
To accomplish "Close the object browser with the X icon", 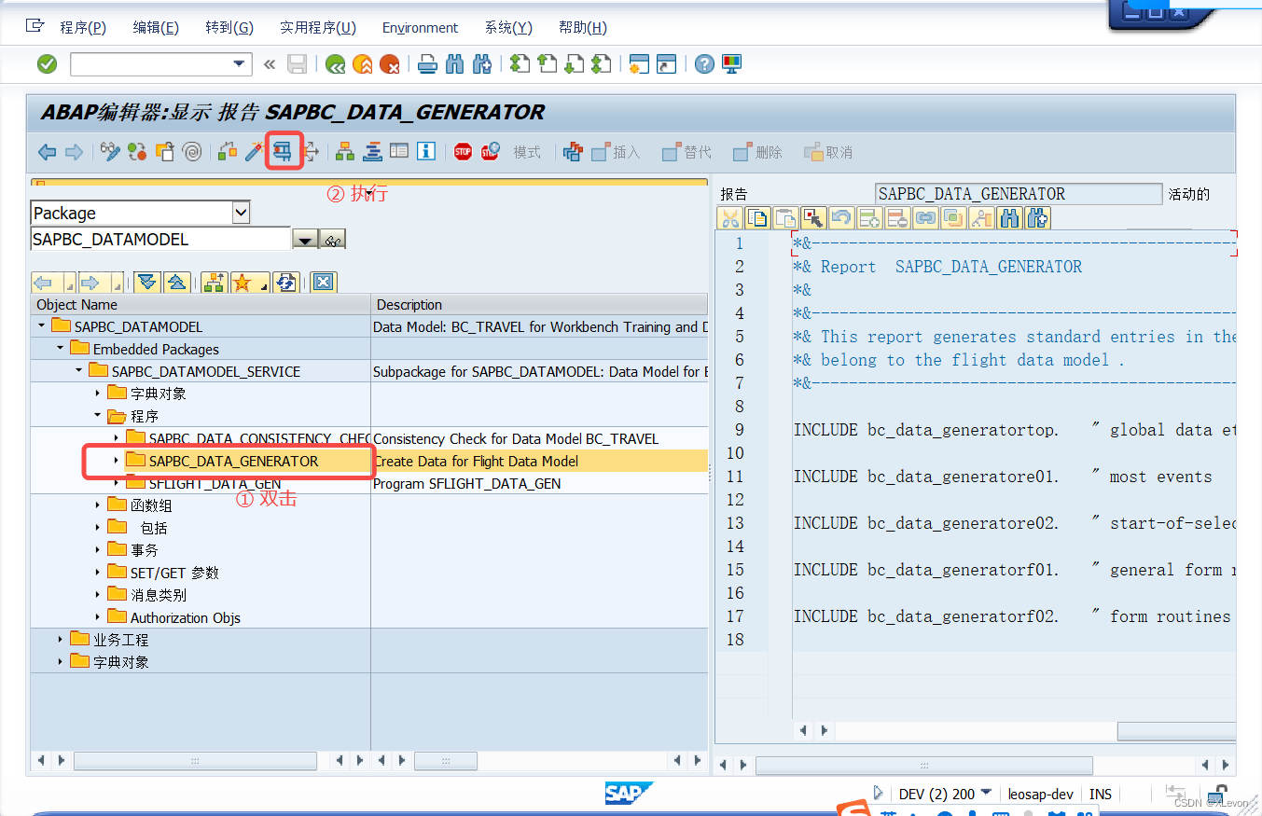I will (x=324, y=283).
